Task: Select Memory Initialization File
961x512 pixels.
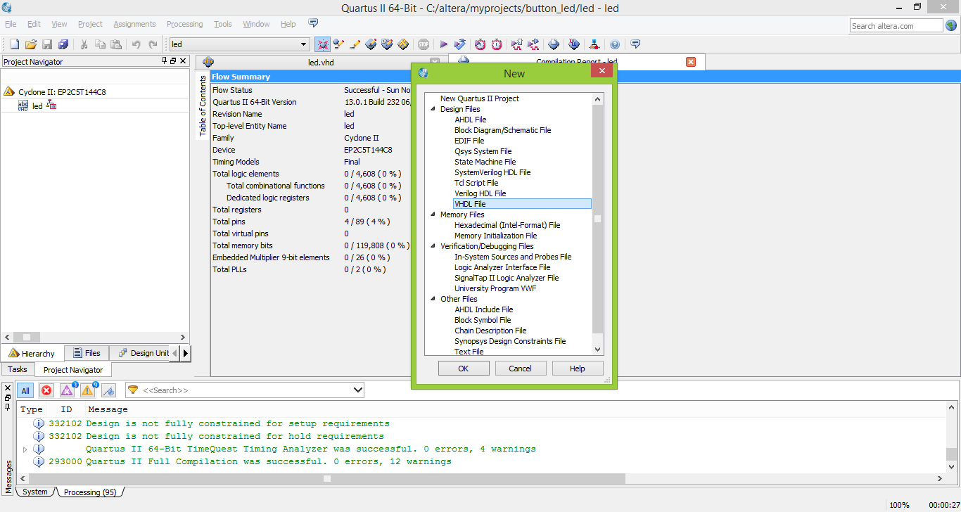Action: tap(495, 236)
